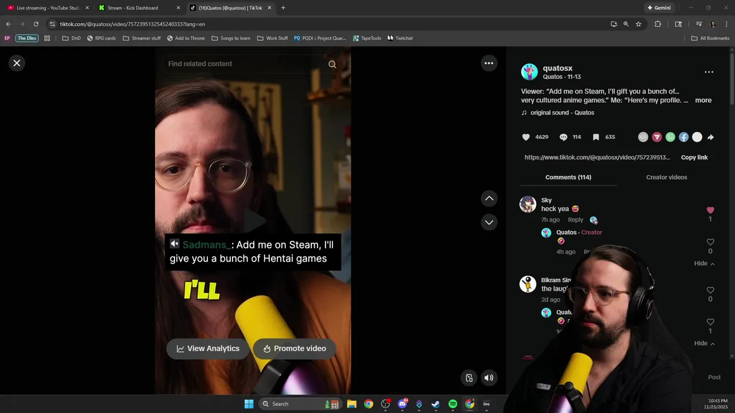Open the Add to Throne bookmark
Screen dimensions: 735x413
coord(186,38)
